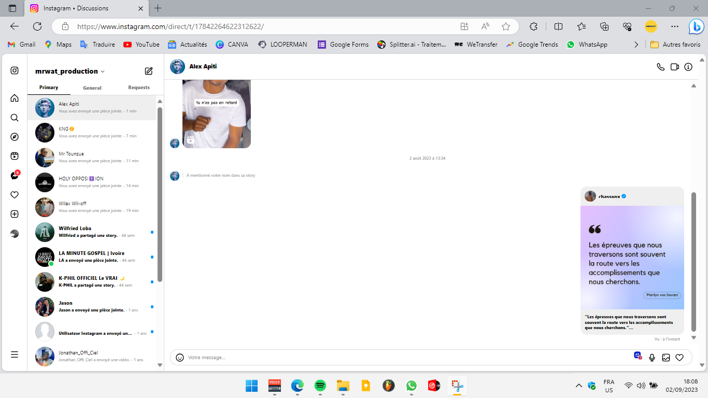The image size is (708, 398).
Task: Open the Search icon in sidebar
Action: coord(15,118)
